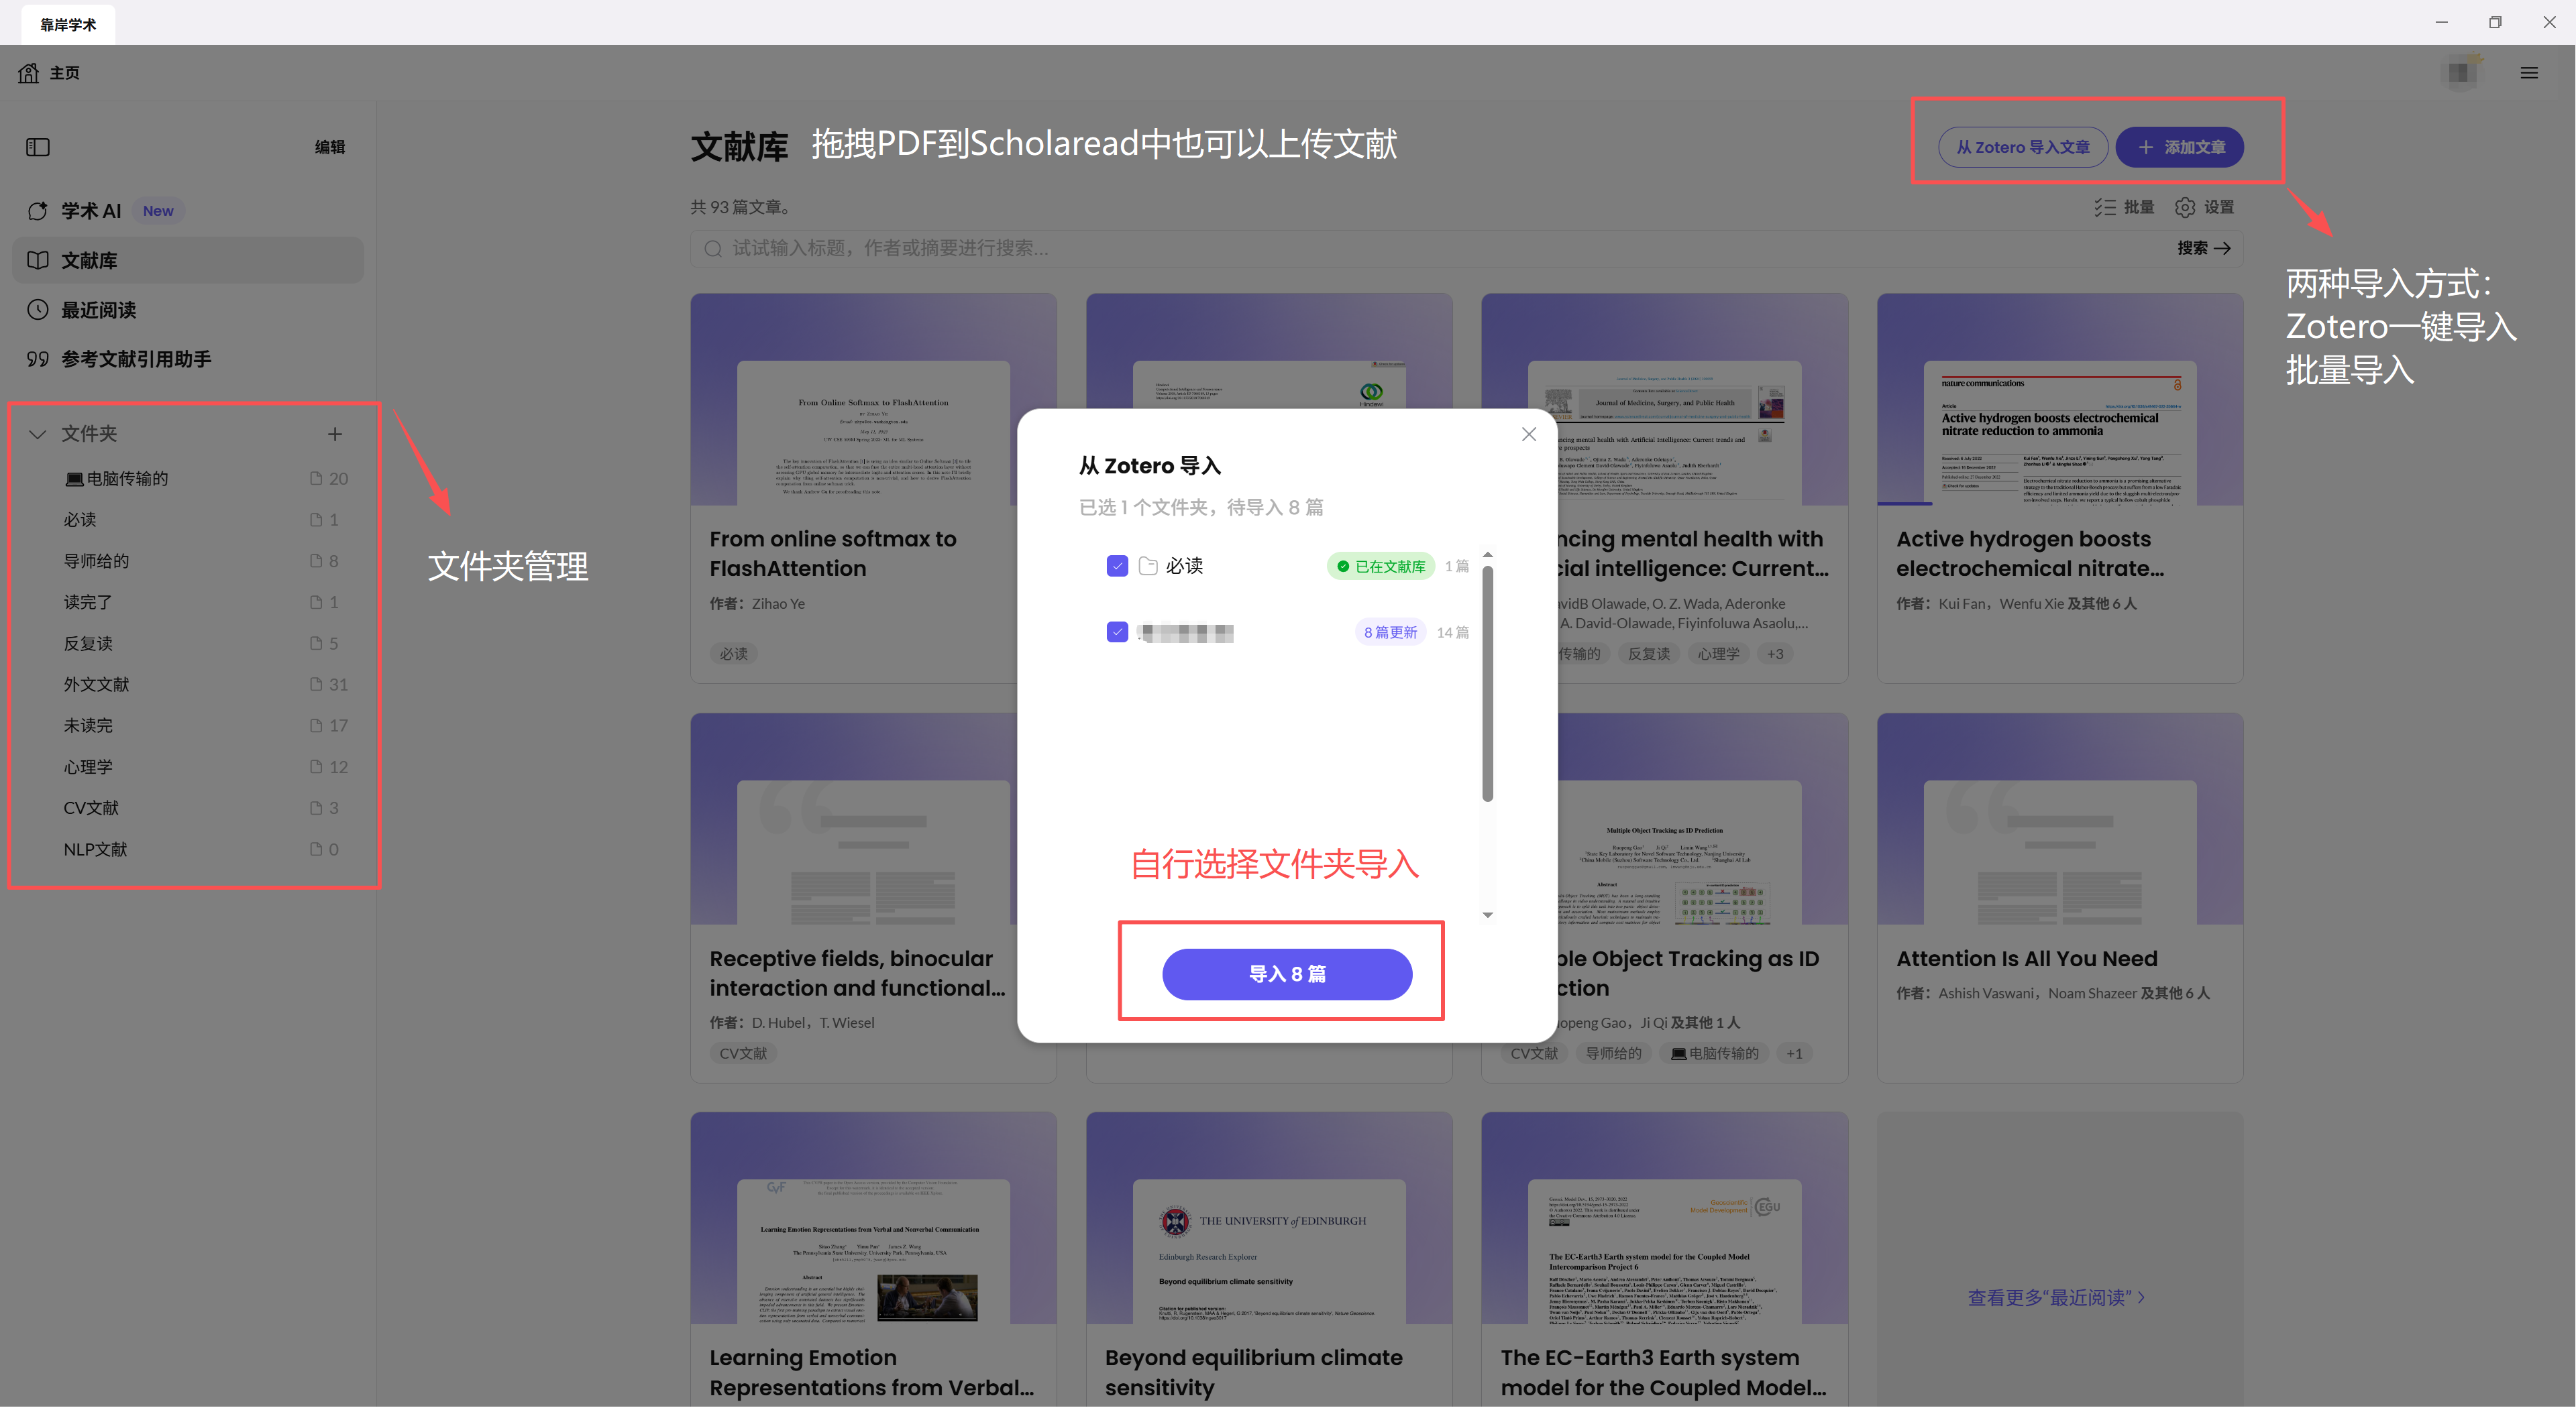Open the hamburger menu at top right

tap(2530, 72)
